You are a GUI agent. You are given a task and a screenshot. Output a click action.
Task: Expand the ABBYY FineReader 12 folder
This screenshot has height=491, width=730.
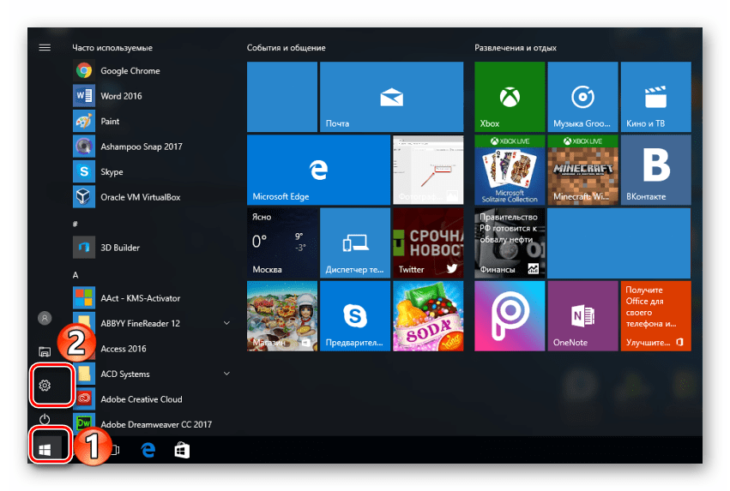[x=226, y=323]
